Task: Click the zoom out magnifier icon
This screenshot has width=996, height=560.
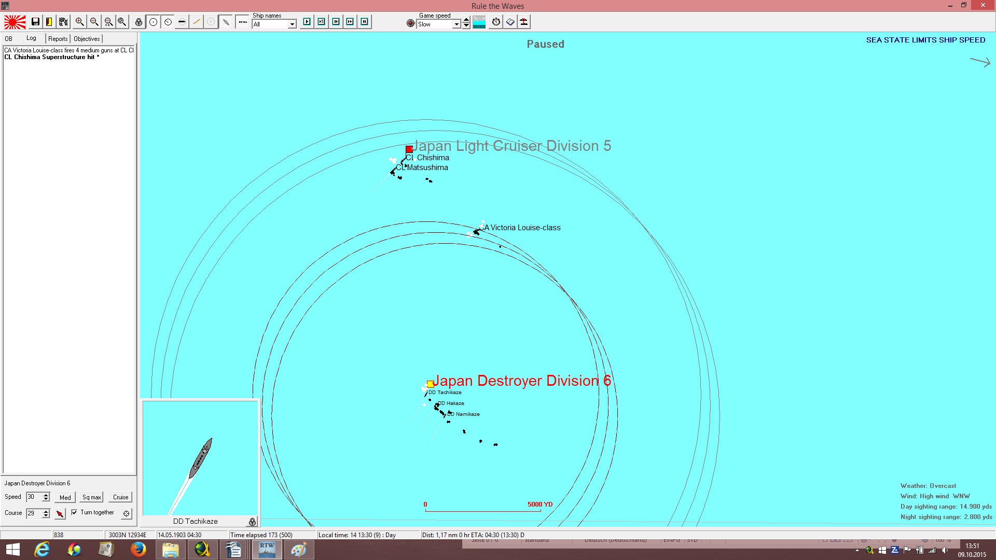Action: tap(94, 22)
